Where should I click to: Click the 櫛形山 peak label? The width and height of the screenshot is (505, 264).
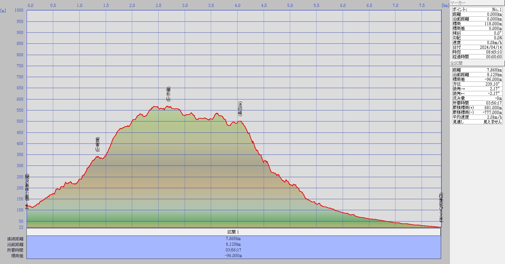pyautogui.click(x=168, y=94)
